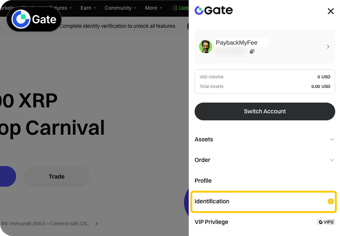Screen dimensions: 340x236
Task: Click the Switch Account button
Action: pyautogui.click(x=265, y=112)
